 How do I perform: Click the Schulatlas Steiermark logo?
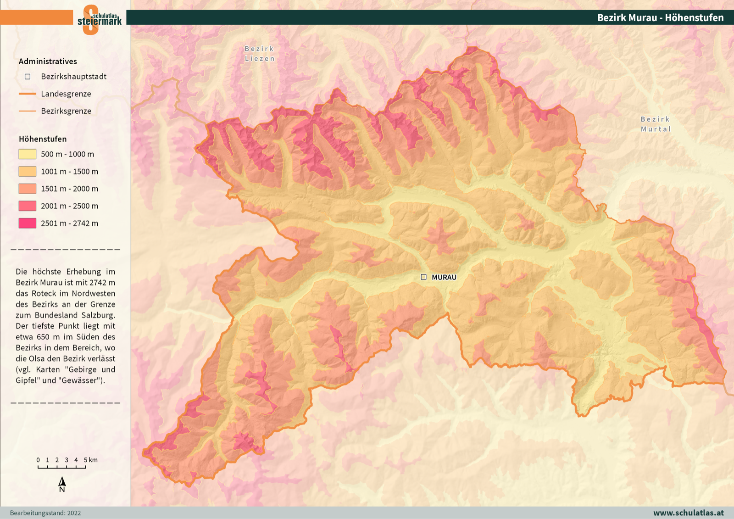[x=99, y=19]
